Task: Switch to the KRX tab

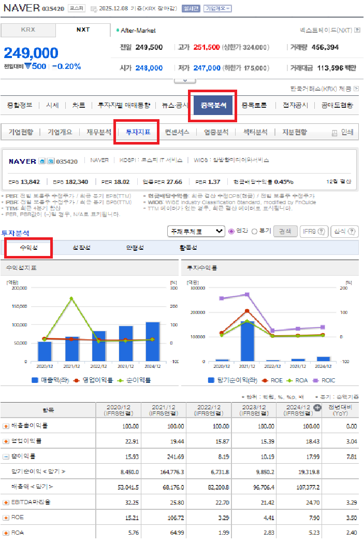Action: point(28,30)
